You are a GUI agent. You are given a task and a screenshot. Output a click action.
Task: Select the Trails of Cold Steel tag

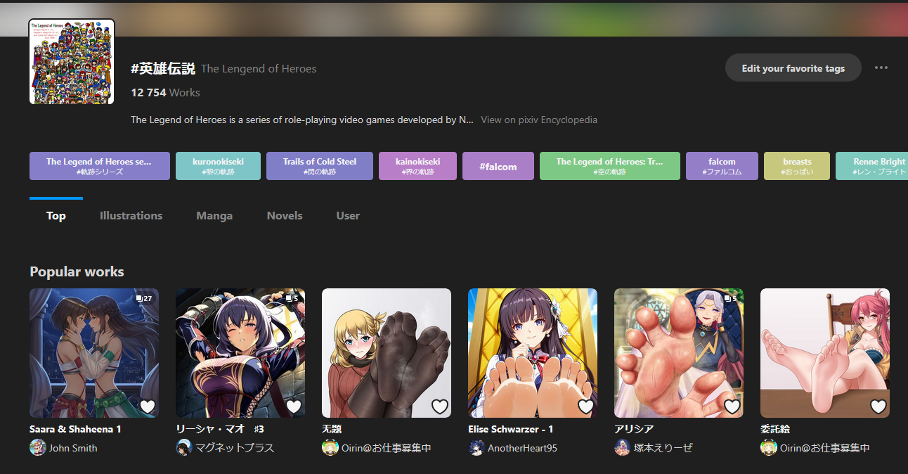[320, 166]
